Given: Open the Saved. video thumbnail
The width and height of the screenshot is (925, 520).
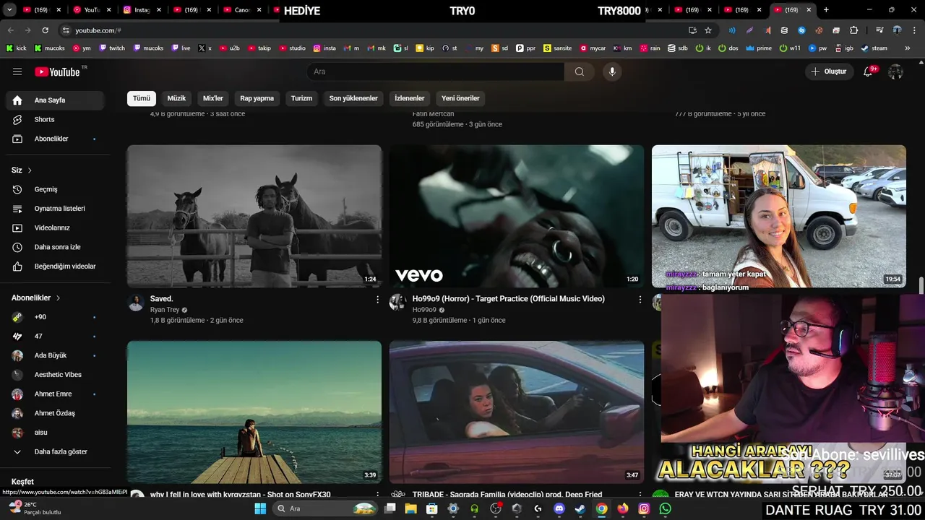Looking at the screenshot, I should coord(254,216).
